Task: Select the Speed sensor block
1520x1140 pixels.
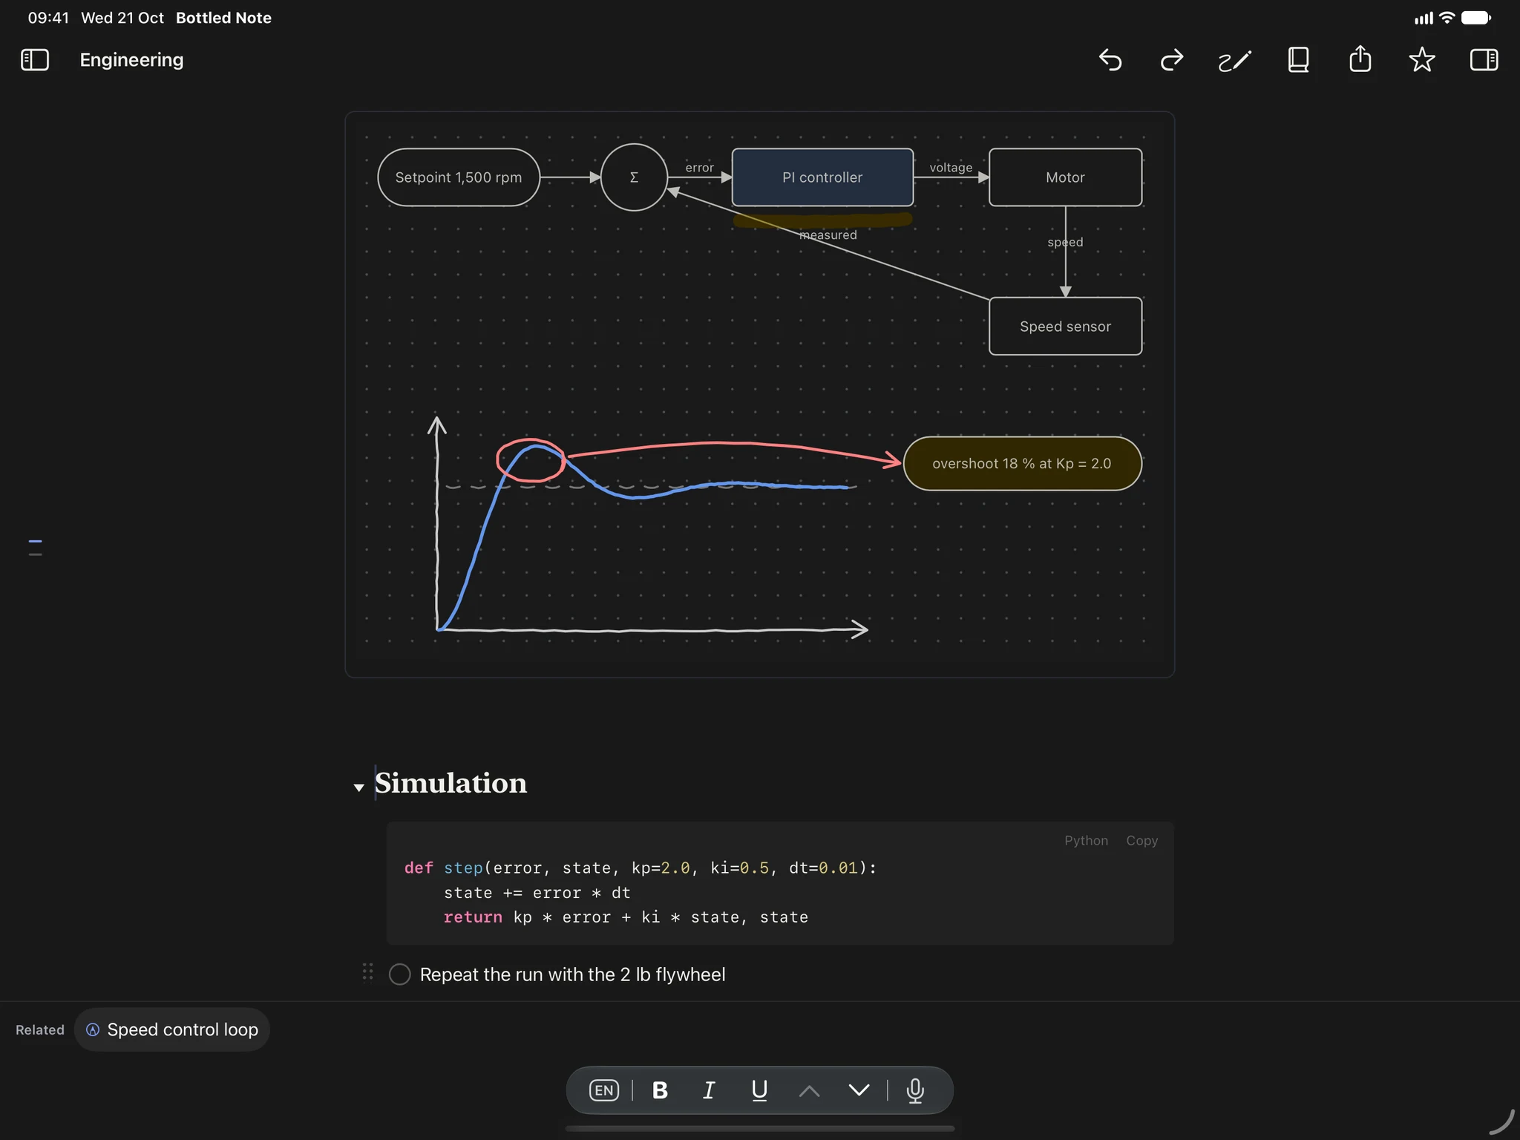Action: [x=1065, y=327]
